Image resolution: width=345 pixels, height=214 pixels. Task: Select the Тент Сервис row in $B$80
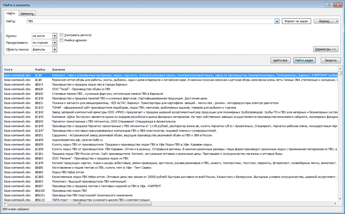(171, 168)
